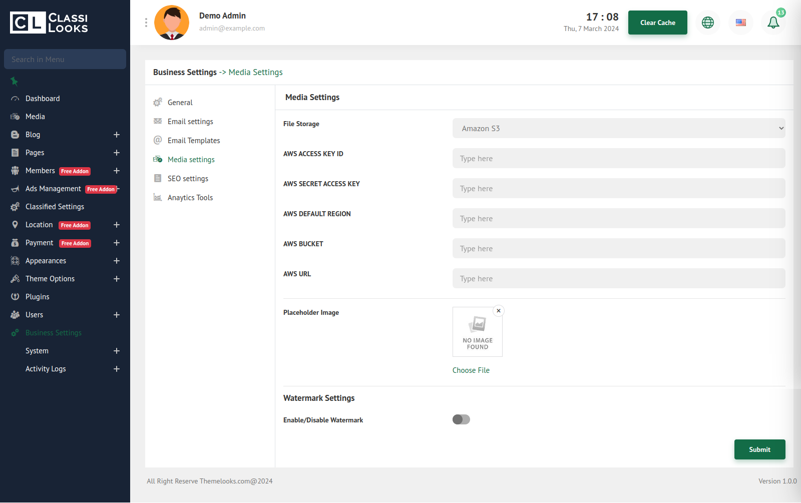Expand the Theme Options submenu
This screenshot has width=801, height=503.
coord(117,279)
